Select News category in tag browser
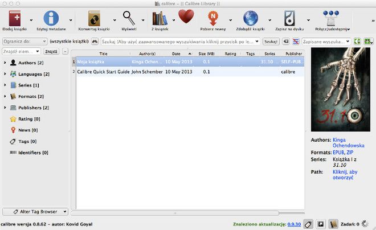The image size is (376, 230). coord(24,130)
